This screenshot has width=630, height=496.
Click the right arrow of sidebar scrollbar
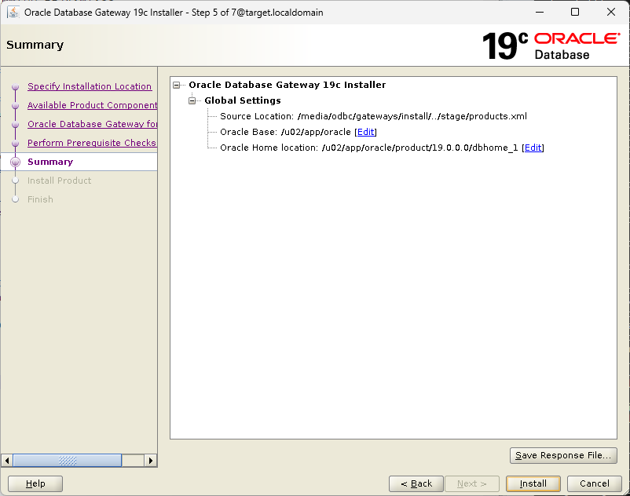[151, 460]
